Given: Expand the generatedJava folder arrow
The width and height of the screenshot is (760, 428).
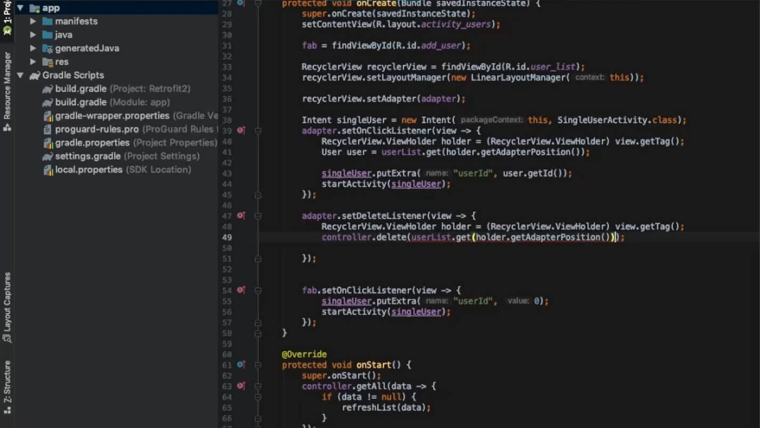Looking at the screenshot, I should pyautogui.click(x=33, y=48).
